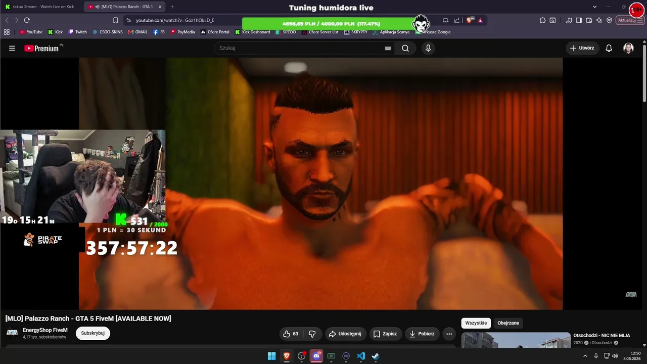
Task: Open the PayMedia bookmark
Action: (x=182, y=32)
